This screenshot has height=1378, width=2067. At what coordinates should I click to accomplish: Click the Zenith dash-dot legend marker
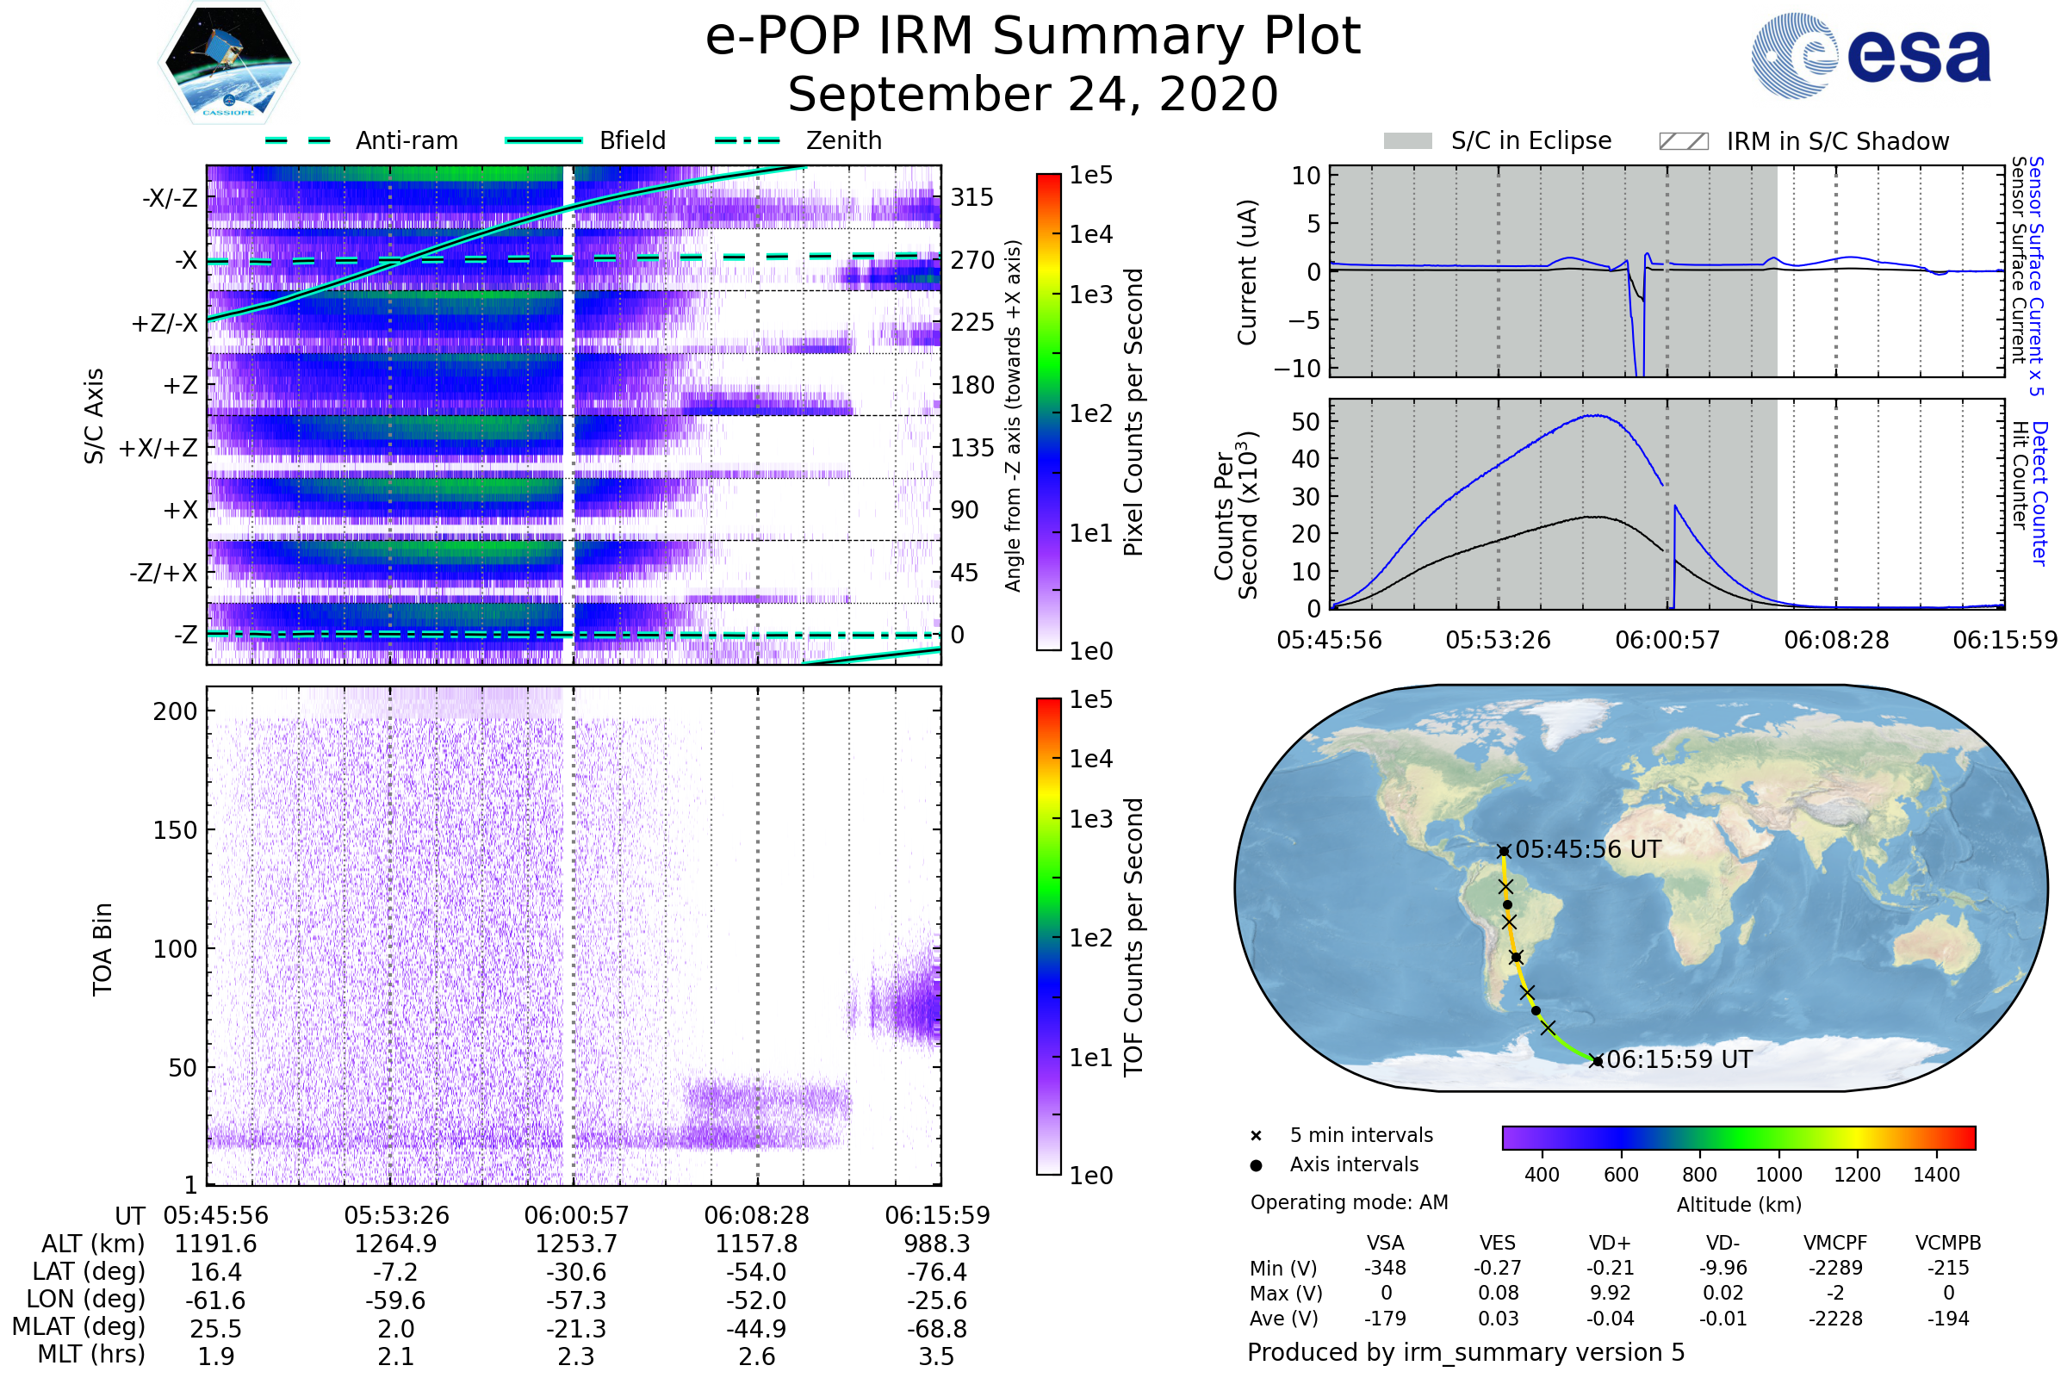(x=747, y=140)
